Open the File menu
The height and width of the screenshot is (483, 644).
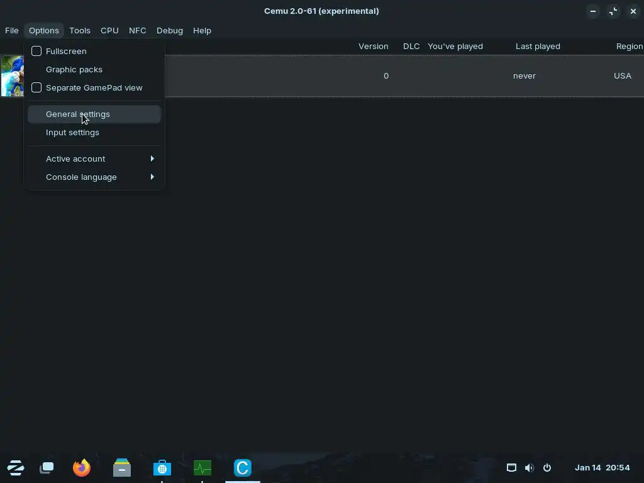(11, 30)
